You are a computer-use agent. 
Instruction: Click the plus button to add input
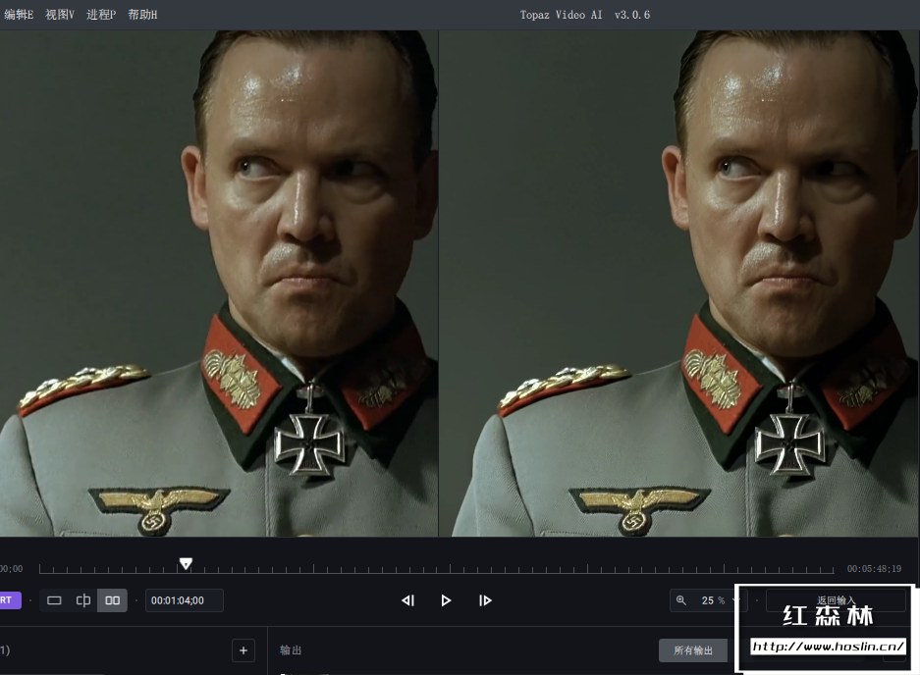244,650
